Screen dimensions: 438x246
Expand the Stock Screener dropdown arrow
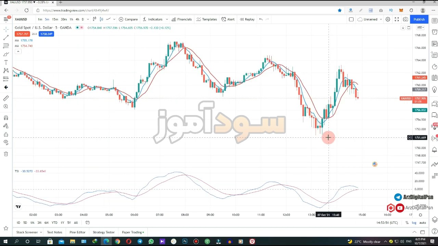pyautogui.click(x=41, y=232)
